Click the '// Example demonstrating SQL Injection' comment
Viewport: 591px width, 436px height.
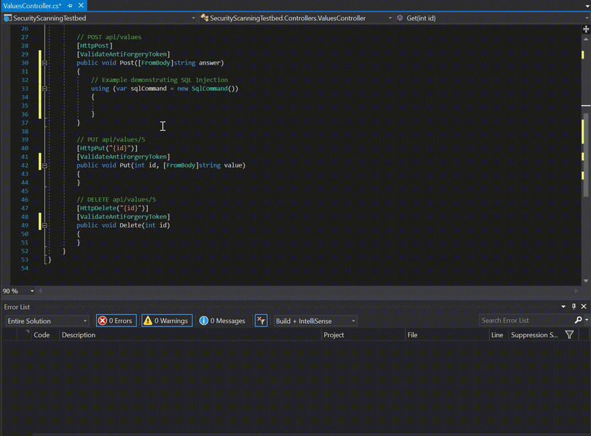coord(159,80)
